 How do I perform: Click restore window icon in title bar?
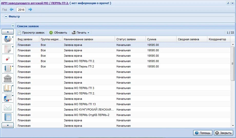(x=228, y=3)
